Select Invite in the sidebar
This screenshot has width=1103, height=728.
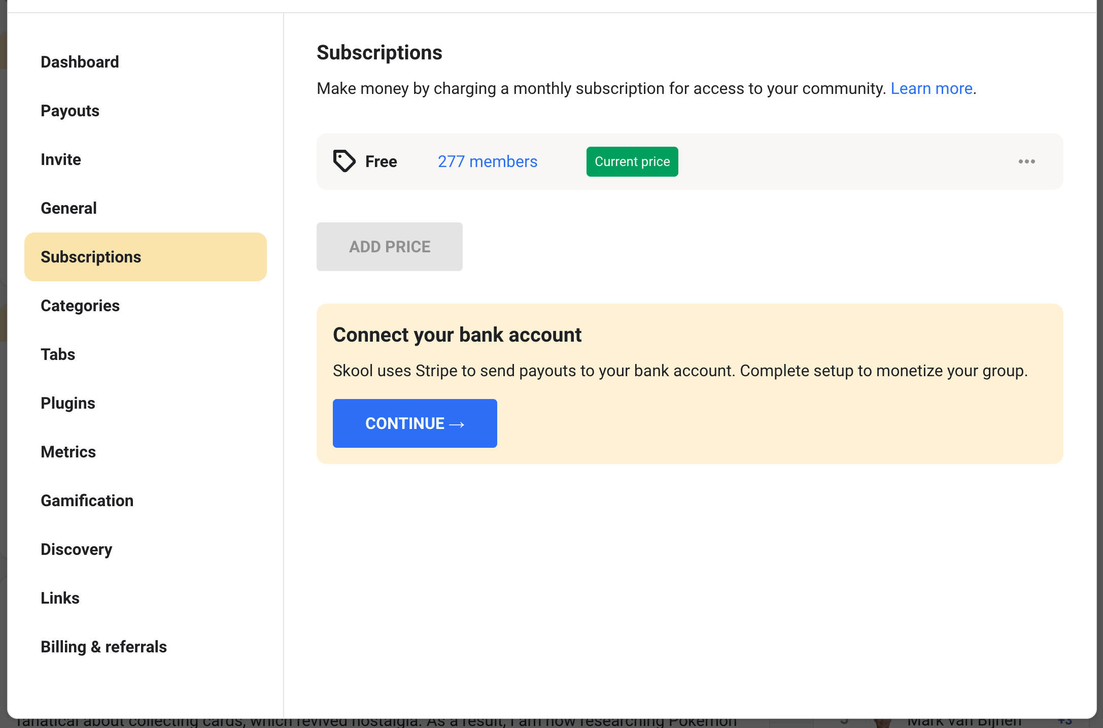click(61, 159)
